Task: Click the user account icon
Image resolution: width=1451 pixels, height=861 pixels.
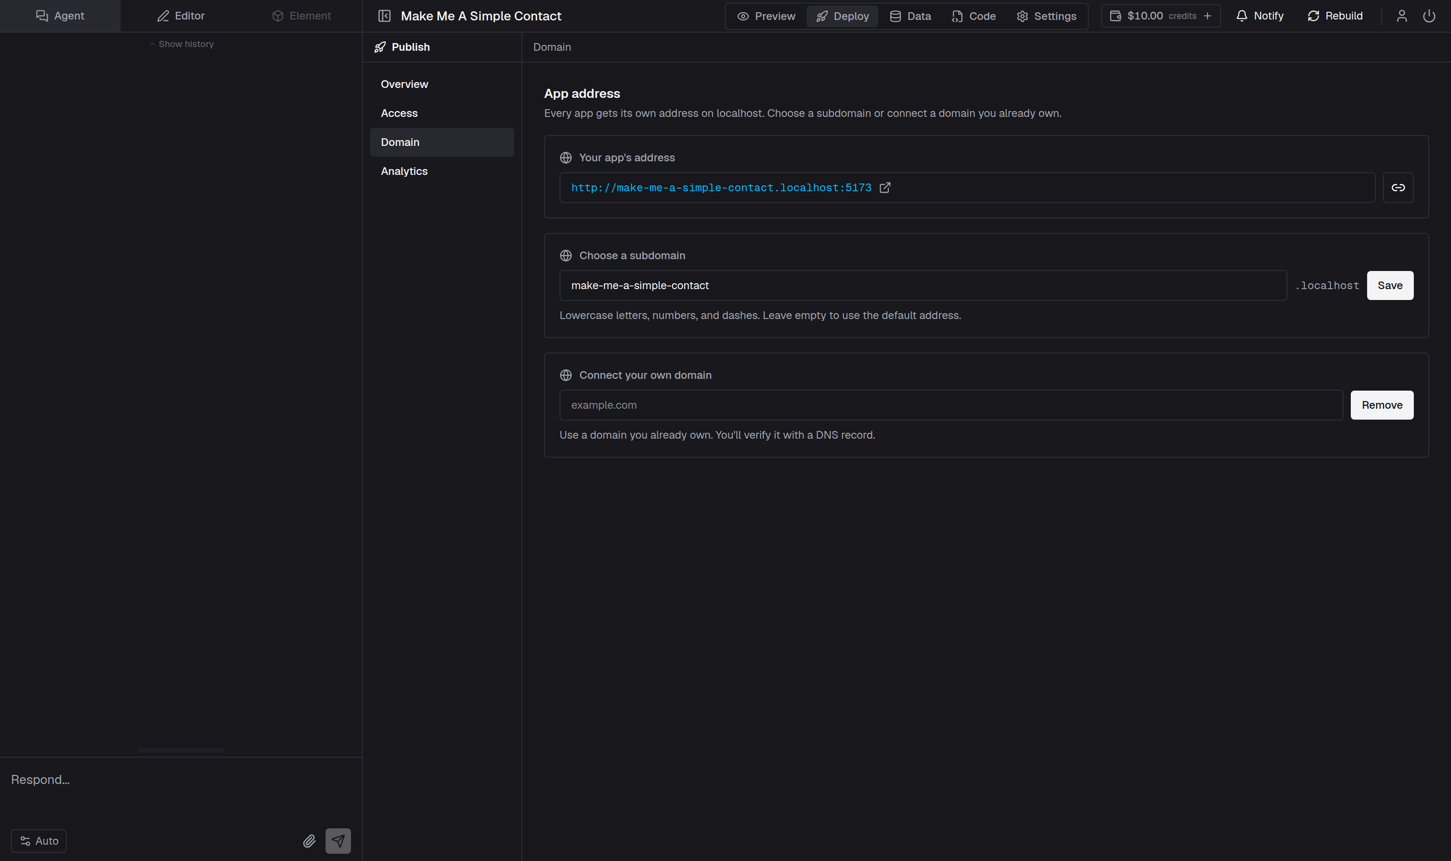Action: pos(1401,16)
